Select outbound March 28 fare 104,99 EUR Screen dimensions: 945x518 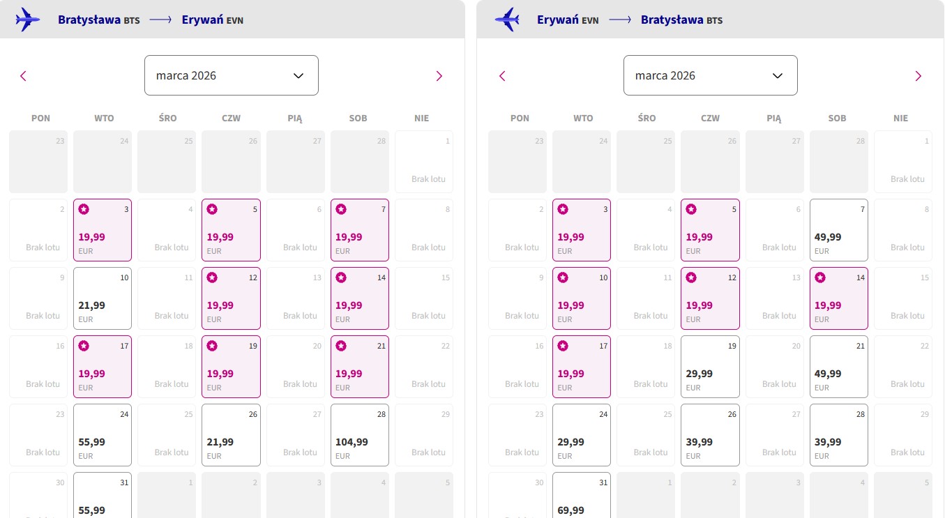[x=359, y=435]
